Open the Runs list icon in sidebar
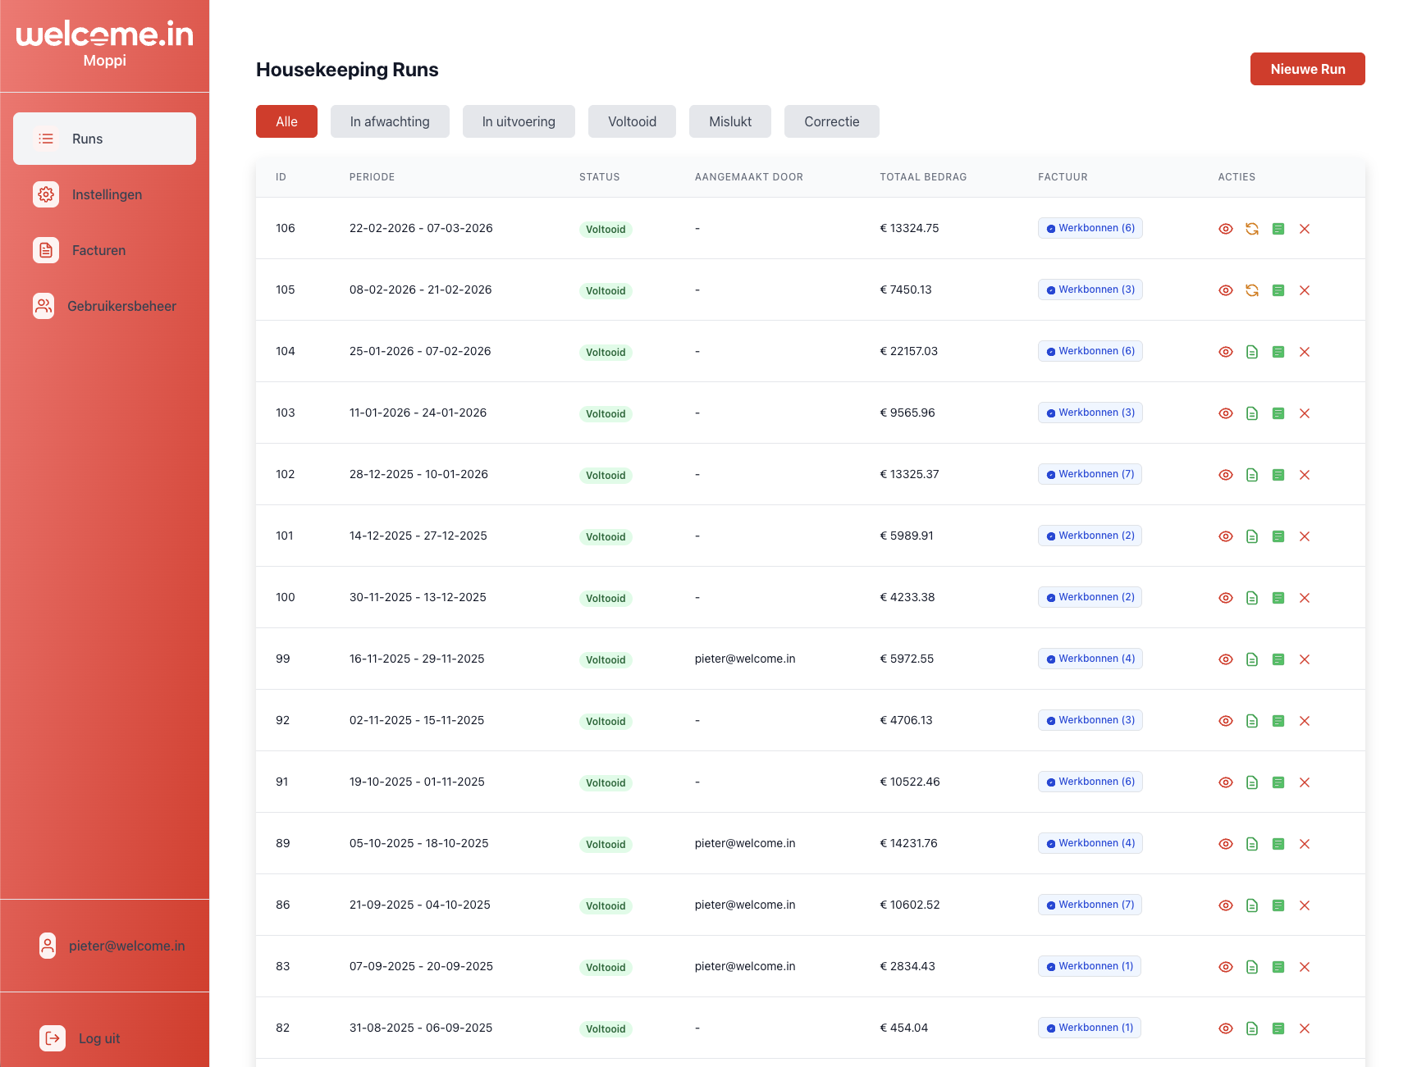 point(46,139)
